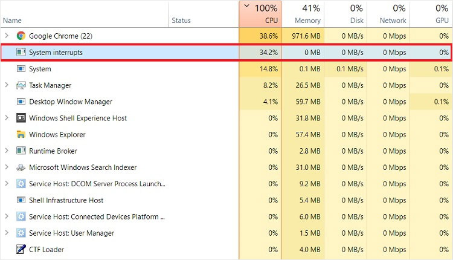This screenshot has height=260, width=453.
Task: Expand Service Host: DCOM Server Process Launcher
Action: (7, 184)
